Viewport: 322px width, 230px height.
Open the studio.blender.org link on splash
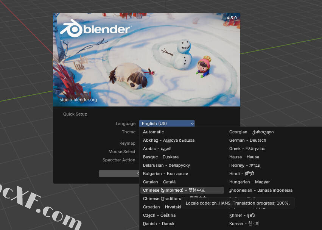coord(78,100)
